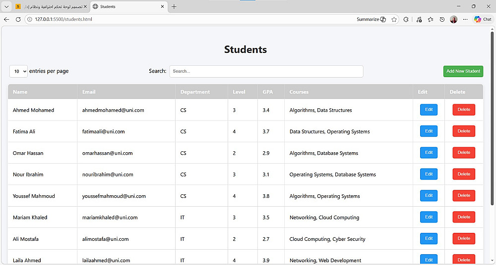This screenshot has height=265, width=496.
Task: Open the Favorites list icon
Action: pos(431,19)
